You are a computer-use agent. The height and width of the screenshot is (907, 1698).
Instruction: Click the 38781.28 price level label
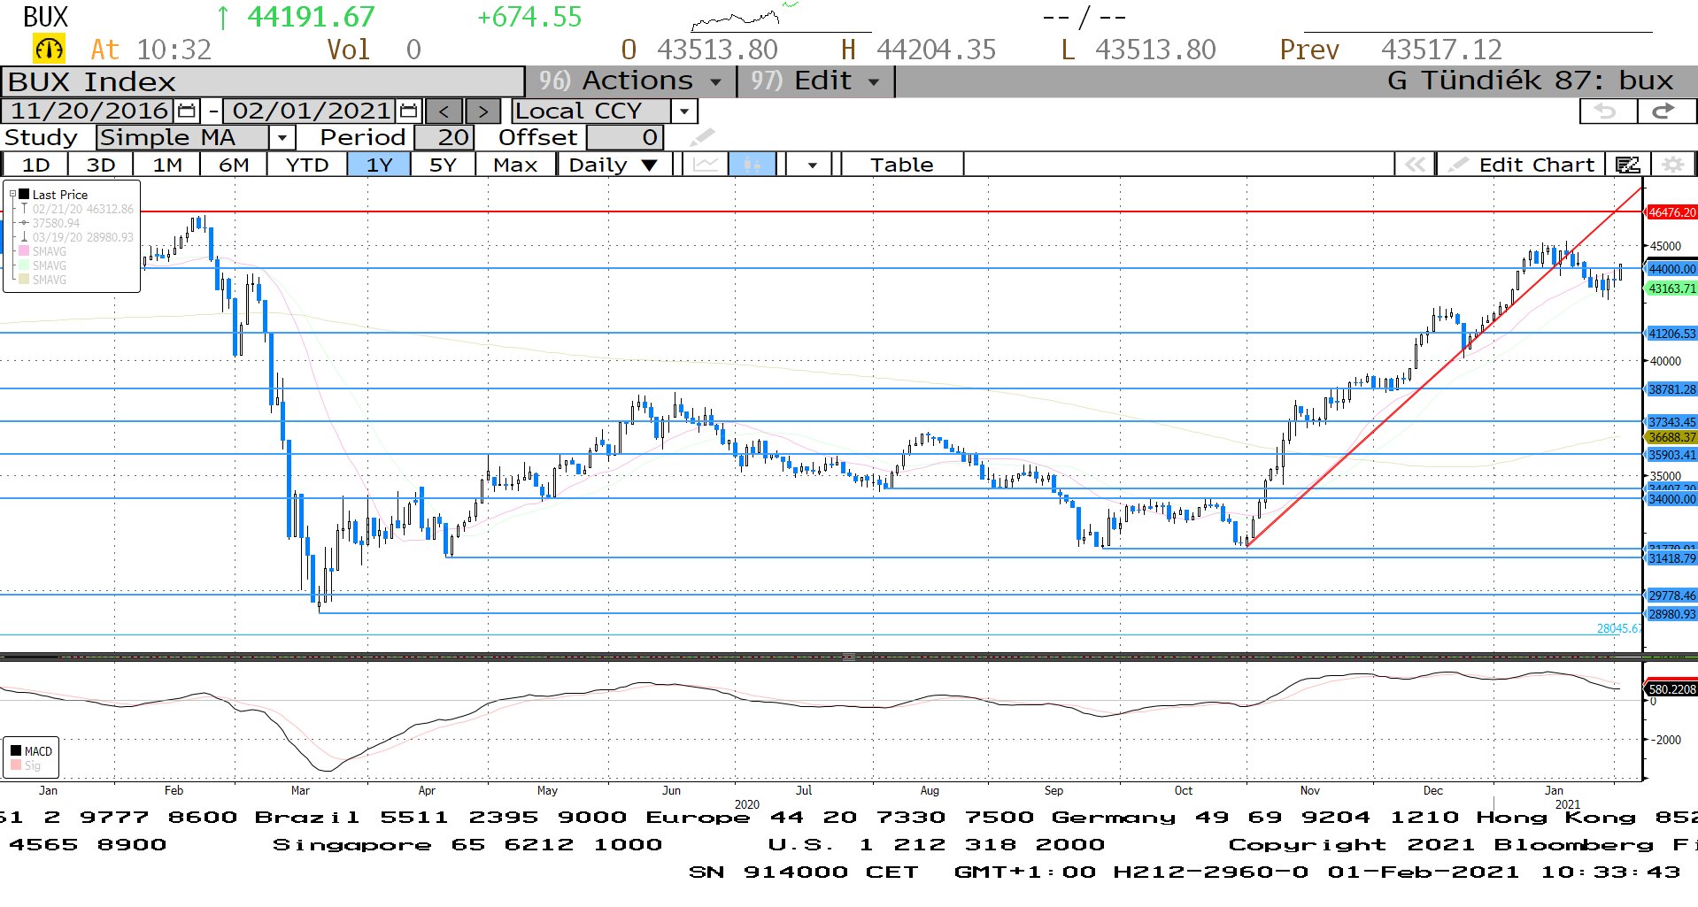coord(1671,389)
